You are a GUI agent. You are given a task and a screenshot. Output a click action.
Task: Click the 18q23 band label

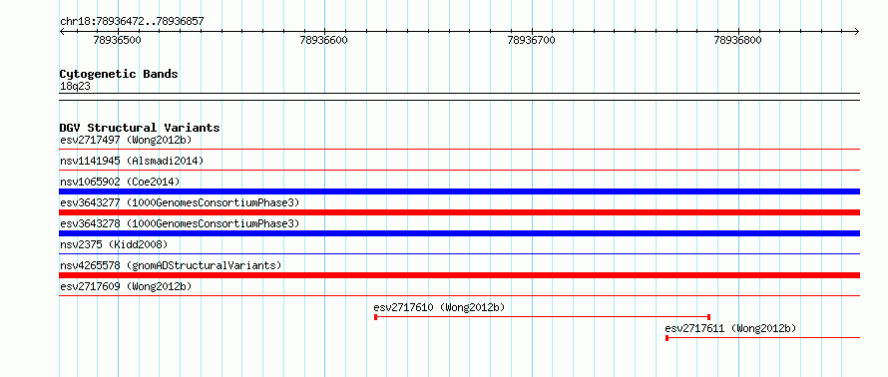(x=75, y=86)
